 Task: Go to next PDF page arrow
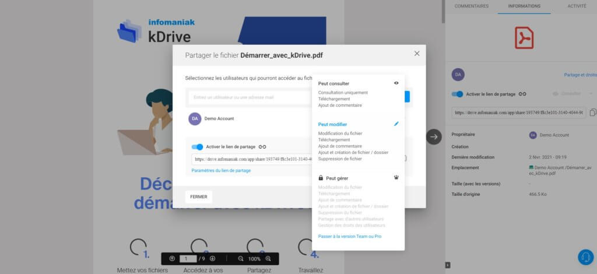(x=212, y=258)
